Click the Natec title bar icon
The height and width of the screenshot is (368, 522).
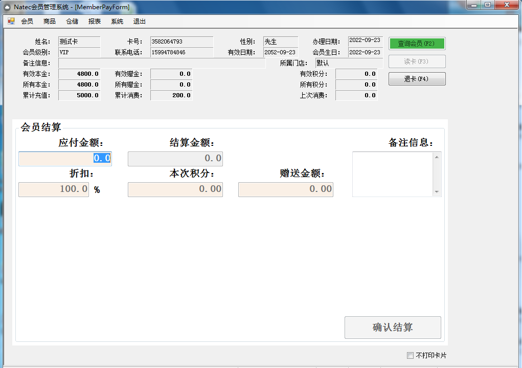[7, 7]
